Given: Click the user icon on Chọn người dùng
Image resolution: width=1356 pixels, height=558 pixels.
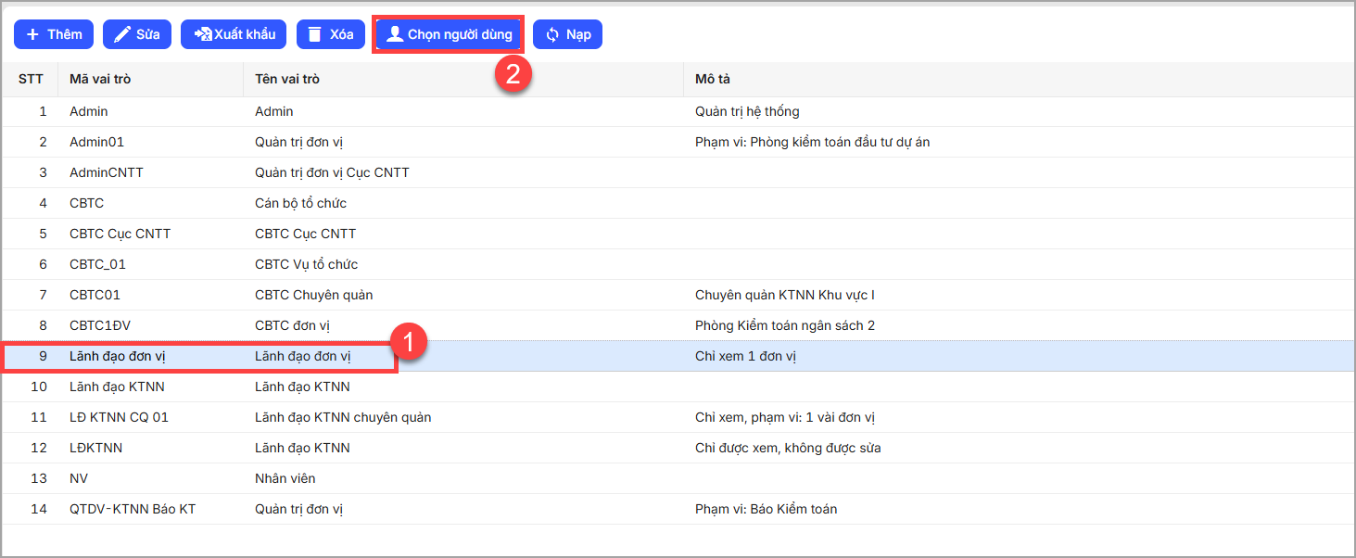Looking at the screenshot, I should point(395,34).
